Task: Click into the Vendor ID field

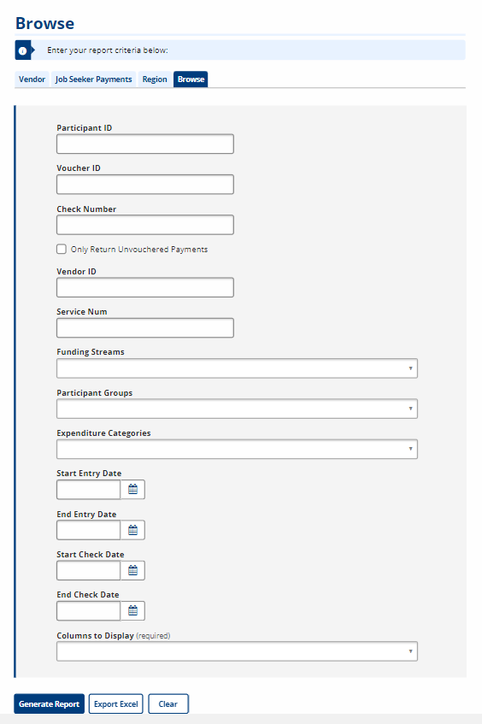Action: [145, 288]
